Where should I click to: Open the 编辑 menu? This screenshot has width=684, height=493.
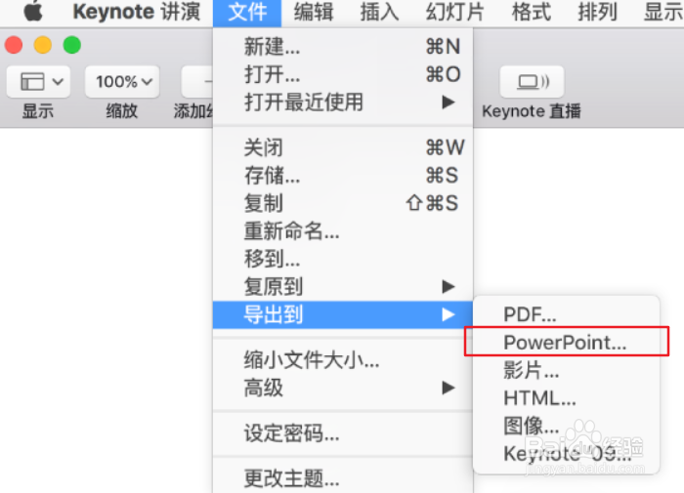[x=314, y=13]
